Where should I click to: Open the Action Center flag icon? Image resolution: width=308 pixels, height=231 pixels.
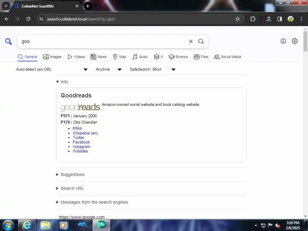270,225
